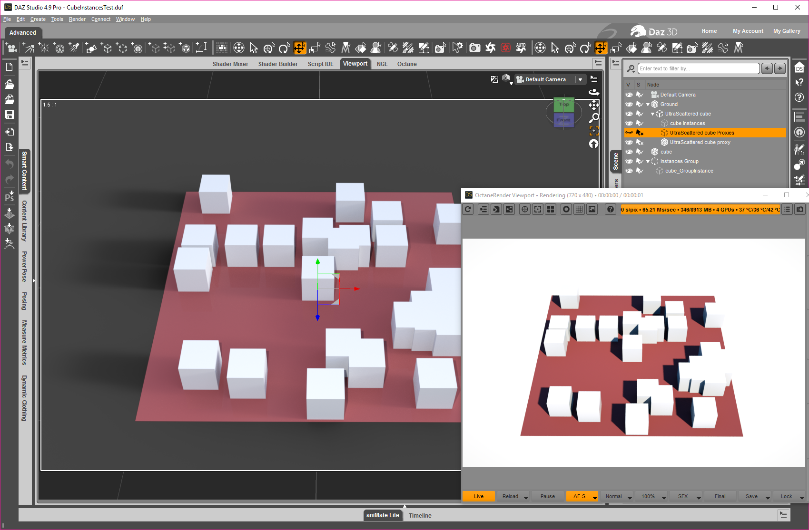Toggle visibility of UltraScattered cube node

629,114
